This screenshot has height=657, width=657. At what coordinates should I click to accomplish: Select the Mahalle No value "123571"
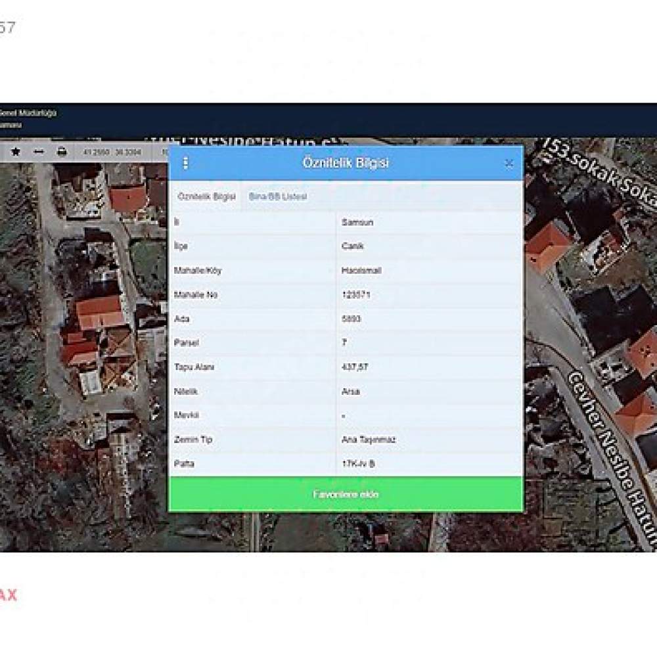pyautogui.click(x=355, y=295)
